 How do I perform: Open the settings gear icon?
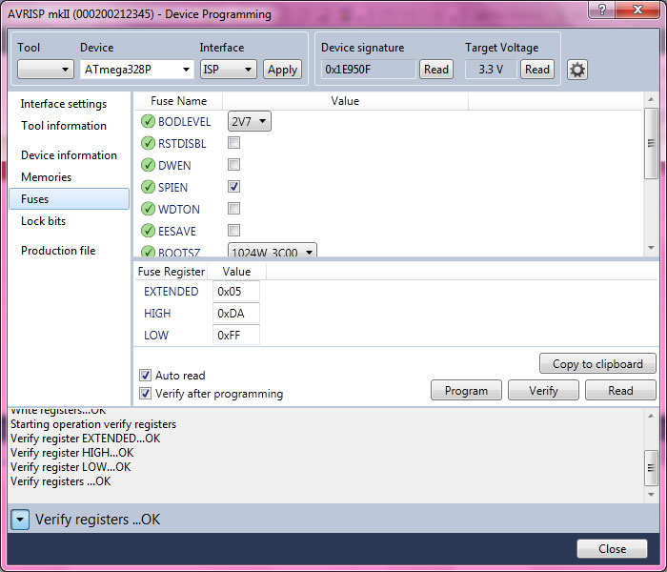point(576,70)
